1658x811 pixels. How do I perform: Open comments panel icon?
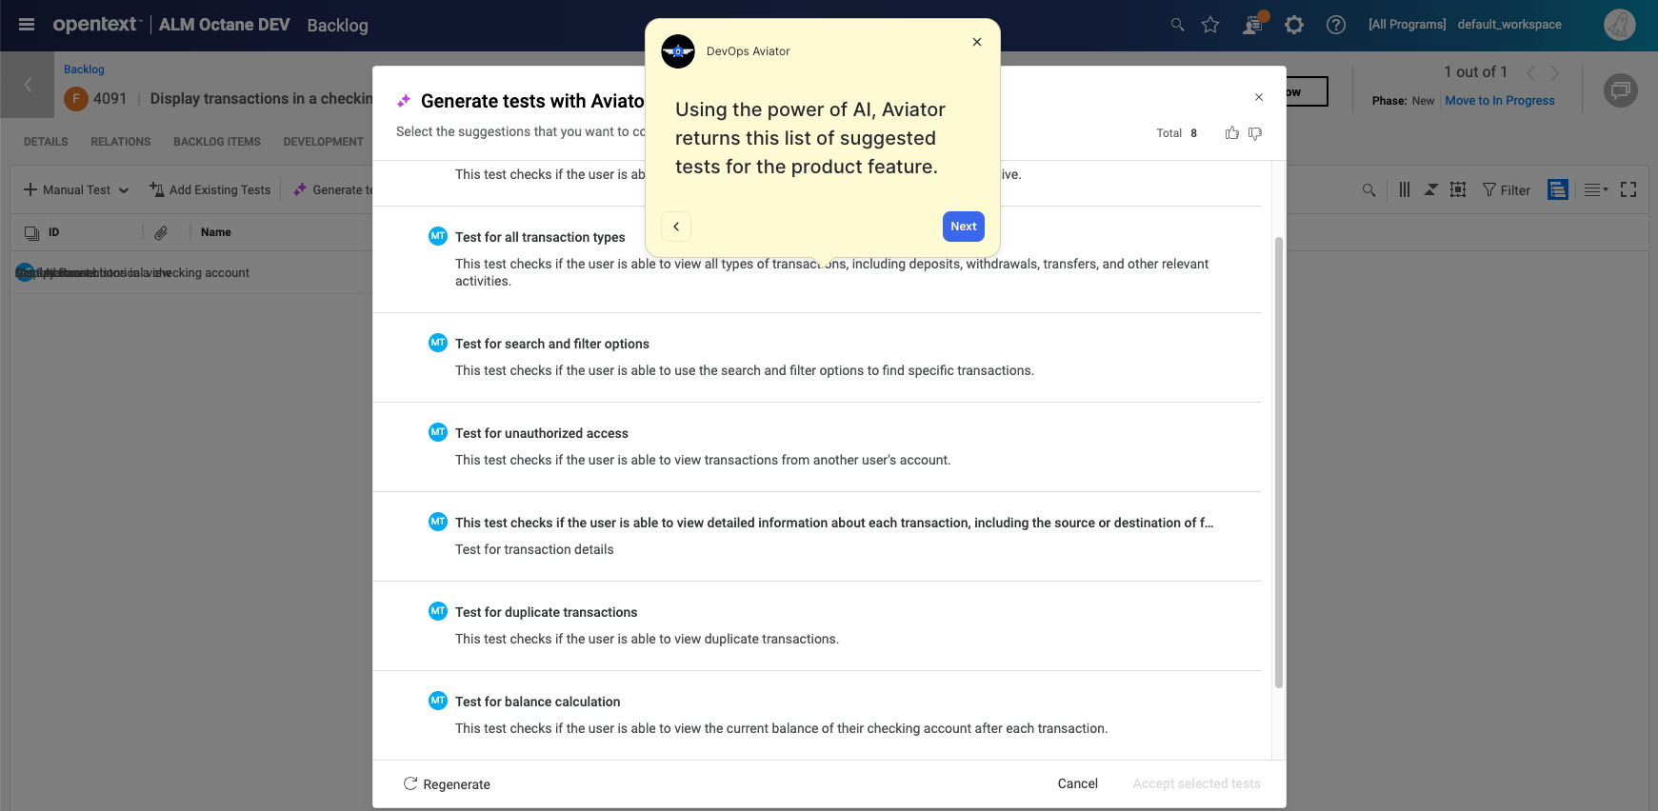point(1620,90)
